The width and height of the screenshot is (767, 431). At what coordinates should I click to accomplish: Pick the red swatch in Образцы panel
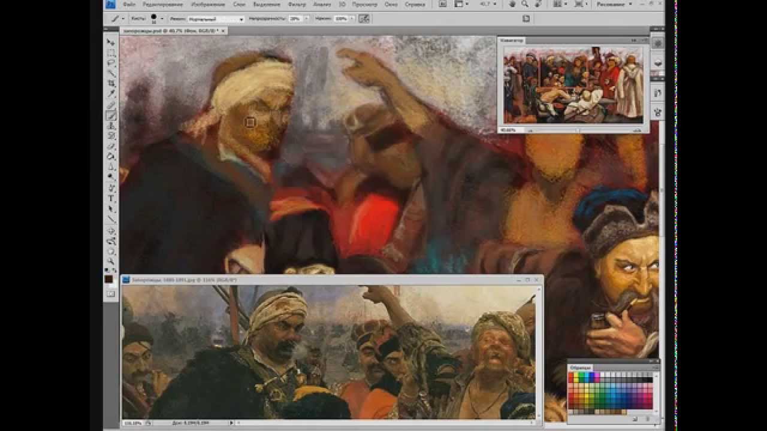572,376
